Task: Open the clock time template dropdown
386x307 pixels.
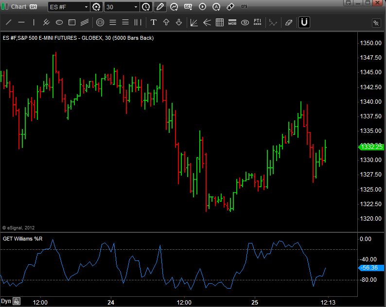Action: (x=146, y=7)
